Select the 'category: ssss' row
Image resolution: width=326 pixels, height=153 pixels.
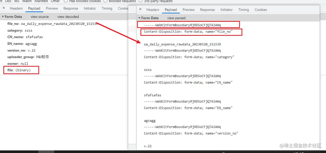tap(20, 30)
